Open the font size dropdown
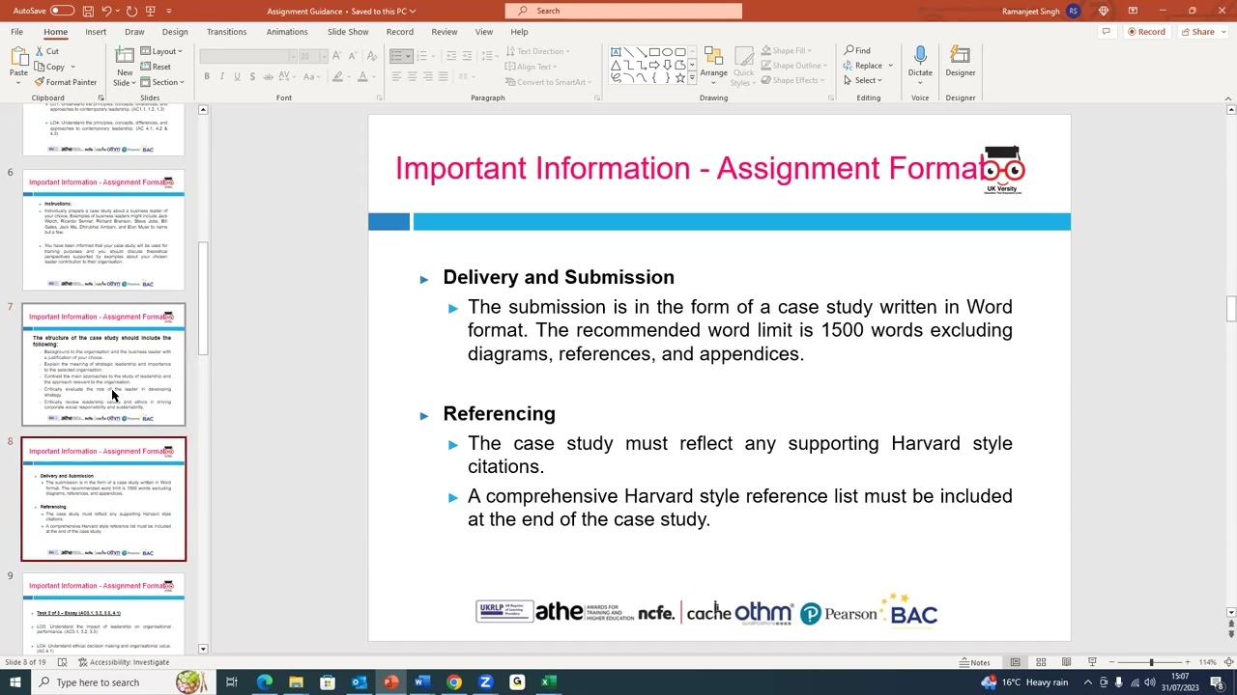This screenshot has width=1237, height=695. [322, 56]
